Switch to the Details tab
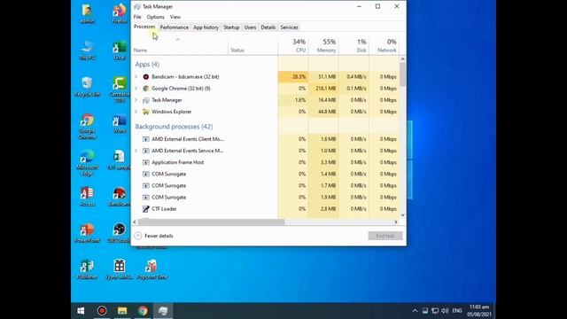 268,27
